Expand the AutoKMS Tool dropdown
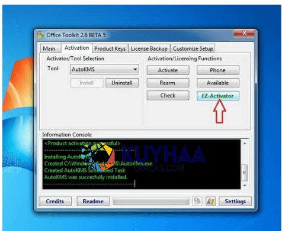The width and height of the screenshot is (282, 231). coord(104,69)
